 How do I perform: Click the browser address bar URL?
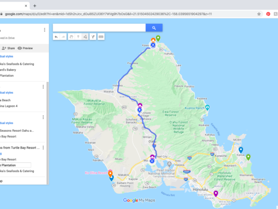click(108, 14)
